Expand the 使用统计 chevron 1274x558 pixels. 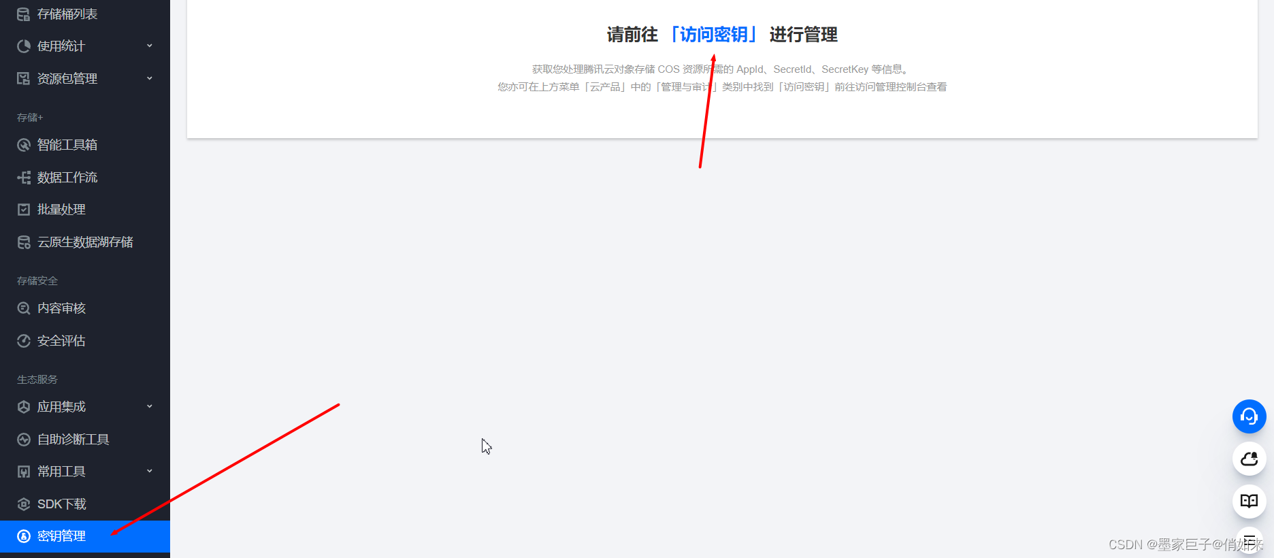point(150,46)
